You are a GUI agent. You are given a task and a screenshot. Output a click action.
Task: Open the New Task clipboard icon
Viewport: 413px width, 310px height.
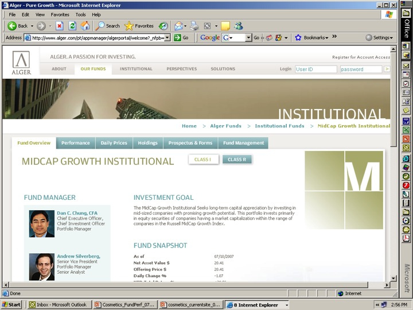coord(406,84)
